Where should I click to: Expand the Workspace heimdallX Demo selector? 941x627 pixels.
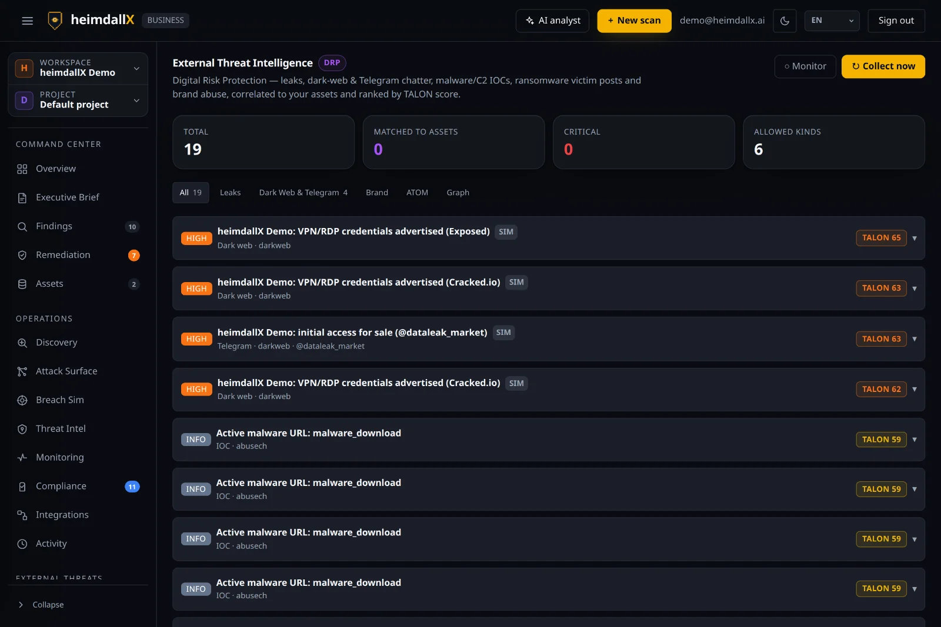tap(78, 68)
